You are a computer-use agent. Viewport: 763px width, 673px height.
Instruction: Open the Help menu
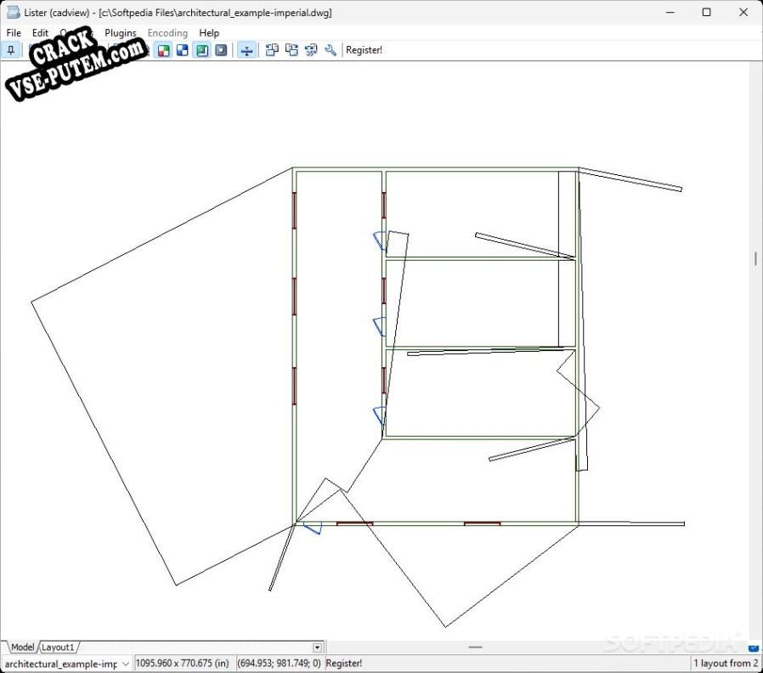(x=209, y=33)
